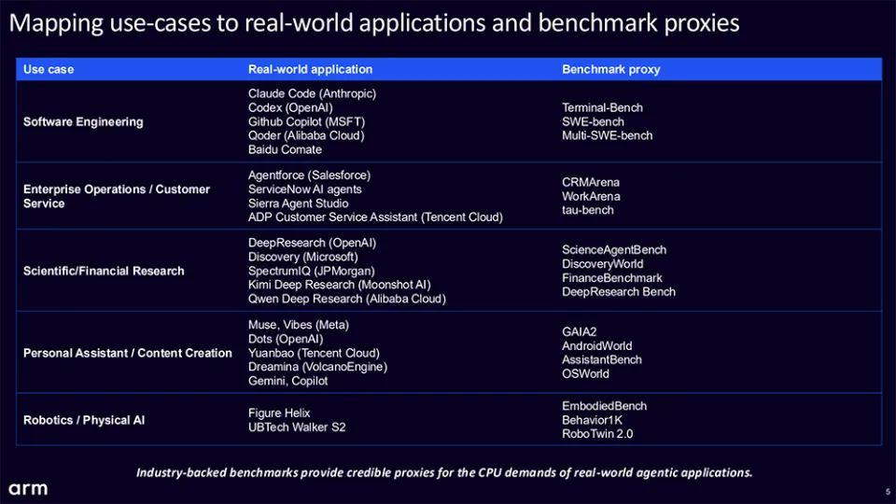Click the italic industry-backed benchmarks footnote
The height and width of the screenshot is (504, 896).
[444, 472]
